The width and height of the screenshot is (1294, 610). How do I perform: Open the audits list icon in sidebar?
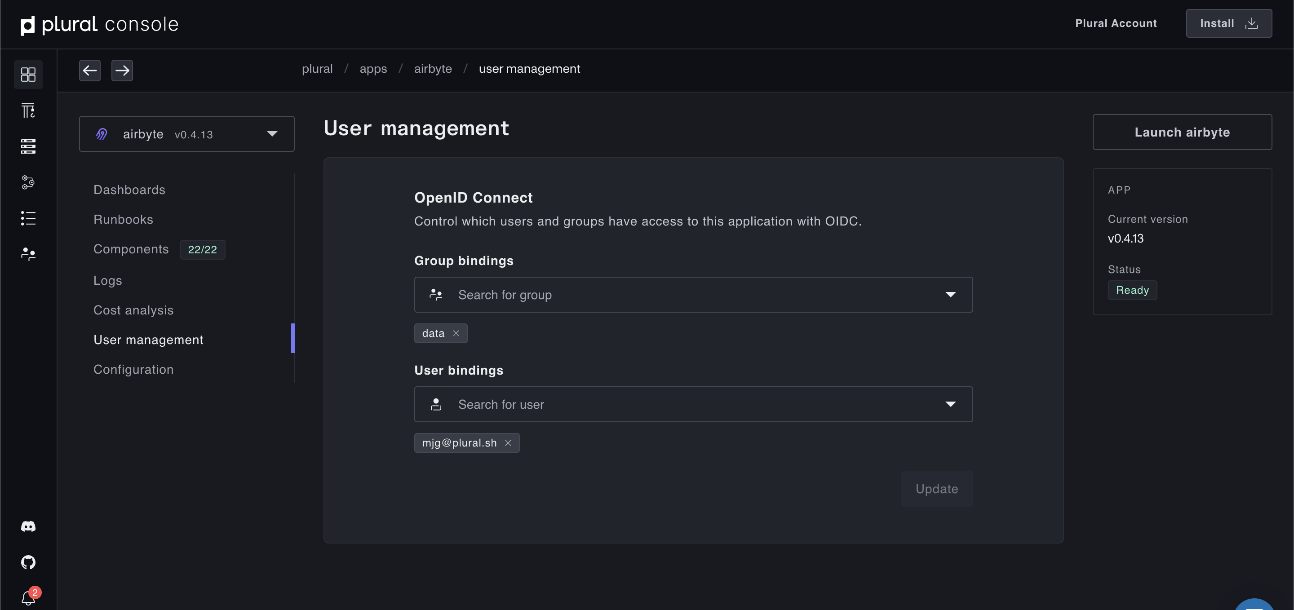point(28,218)
